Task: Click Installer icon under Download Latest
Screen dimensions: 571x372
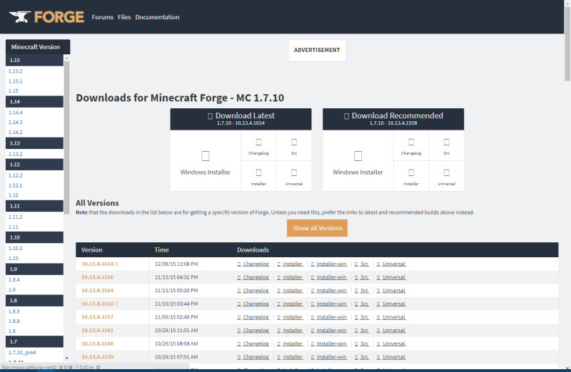Action: [258, 172]
